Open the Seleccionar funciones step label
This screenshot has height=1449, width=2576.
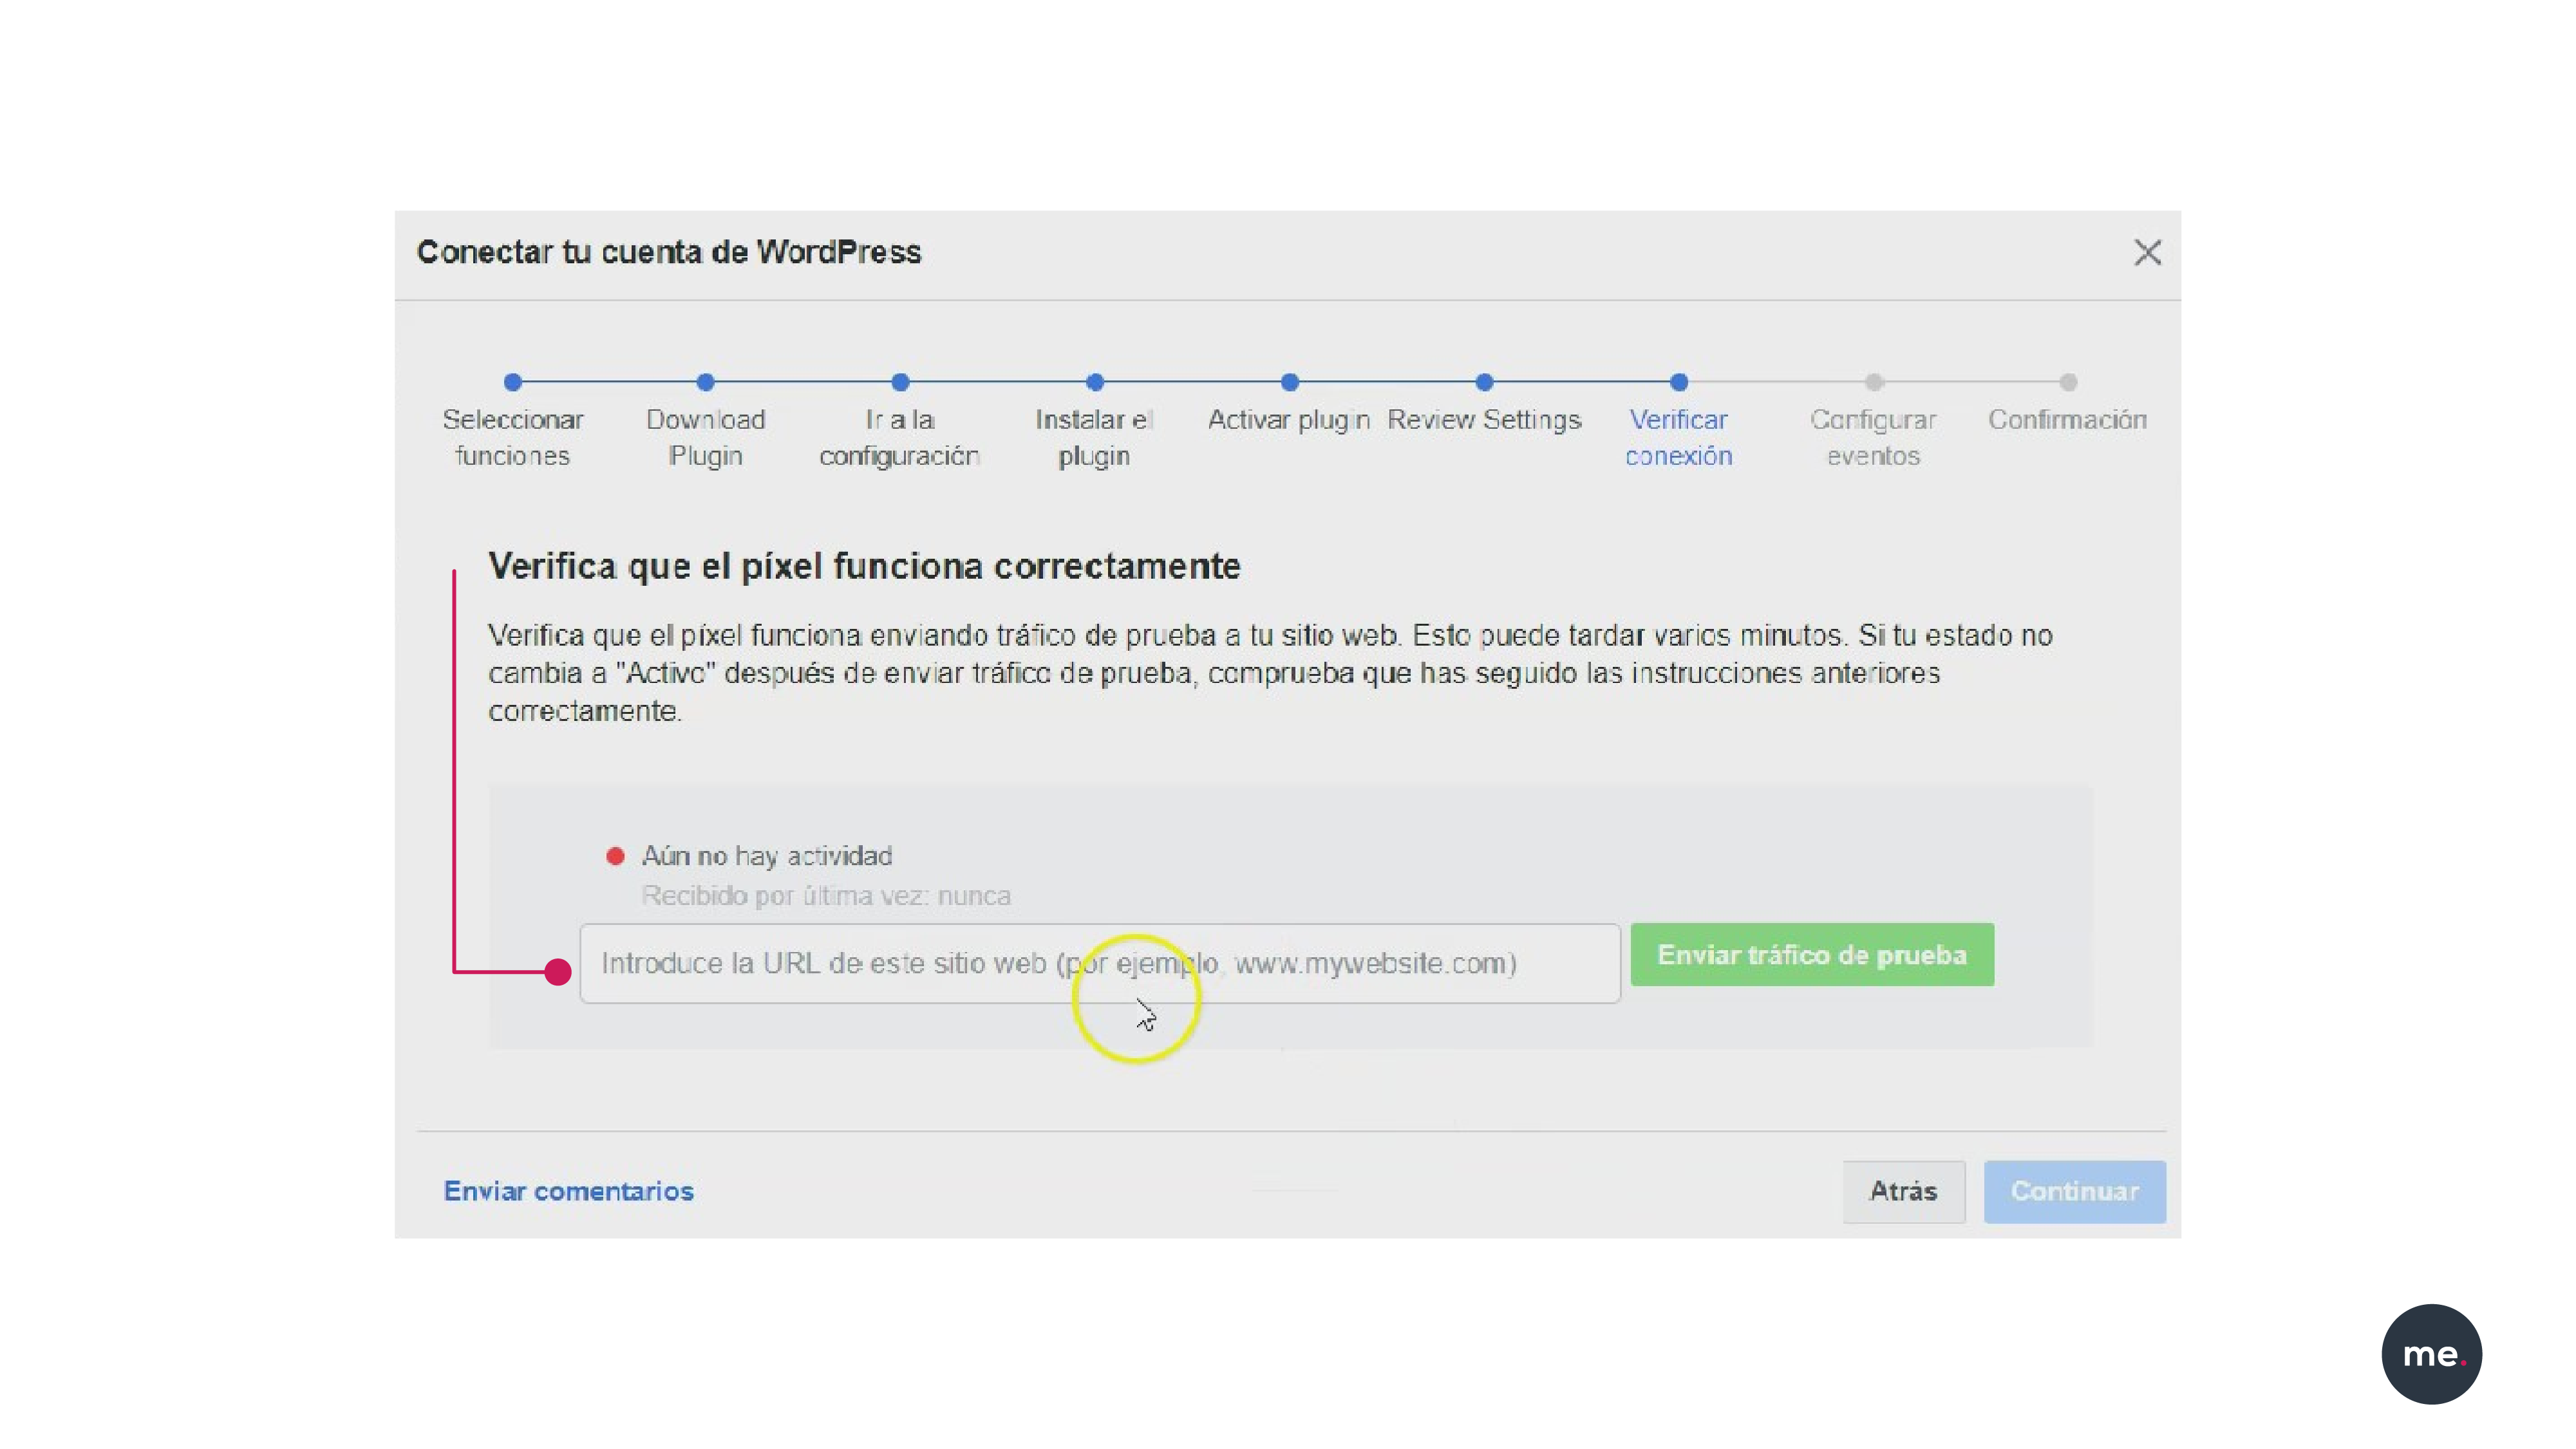pyautogui.click(x=513, y=438)
